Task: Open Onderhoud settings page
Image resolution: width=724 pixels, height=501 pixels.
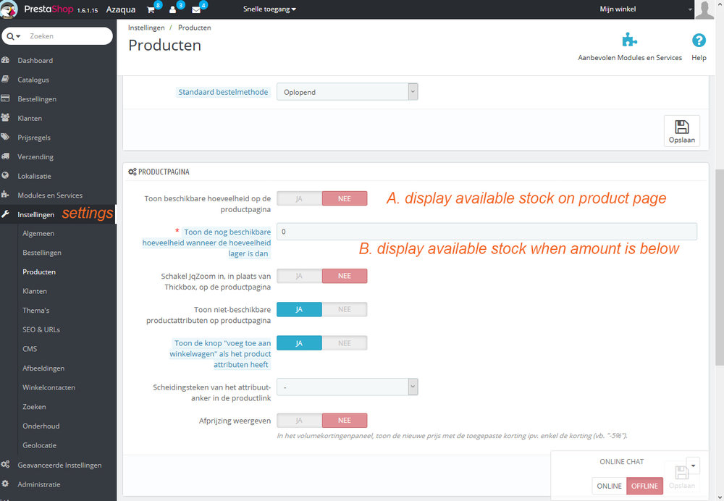Action: tap(41, 426)
